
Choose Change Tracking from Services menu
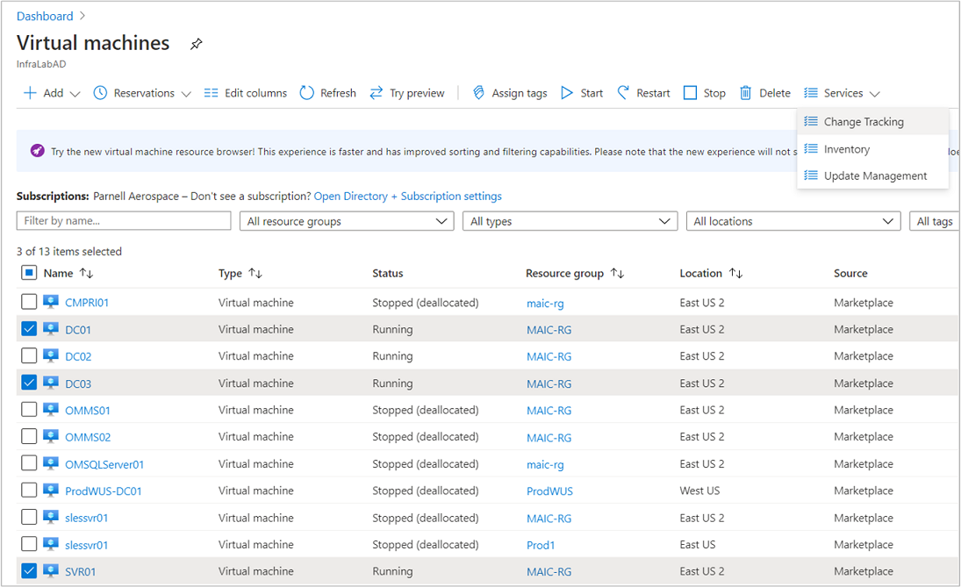pyautogui.click(x=863, y=122)
